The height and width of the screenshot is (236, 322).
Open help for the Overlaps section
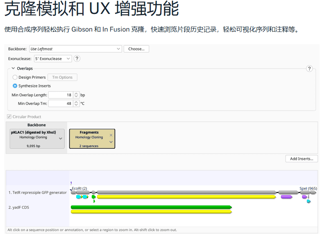tap(309, 68)
